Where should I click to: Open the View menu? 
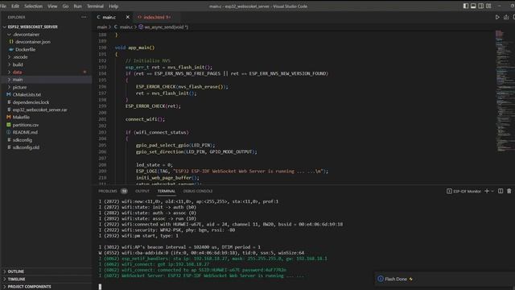52,6
